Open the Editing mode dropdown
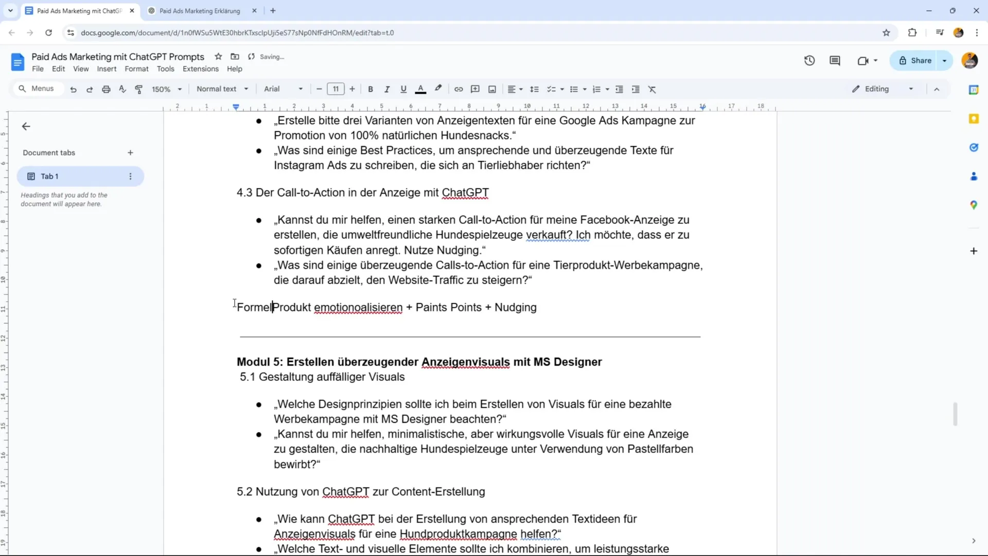Screen dimensions: 988x556 coord(883,89)
